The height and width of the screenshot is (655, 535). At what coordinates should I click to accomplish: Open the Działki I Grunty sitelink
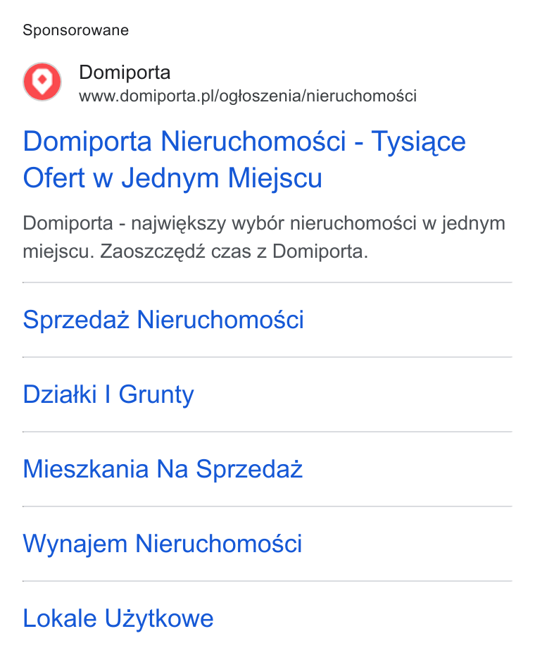point(108,394)
